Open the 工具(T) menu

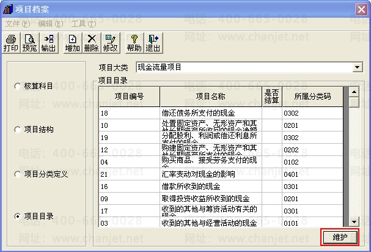pyautogui.click(x=84, y=24)
